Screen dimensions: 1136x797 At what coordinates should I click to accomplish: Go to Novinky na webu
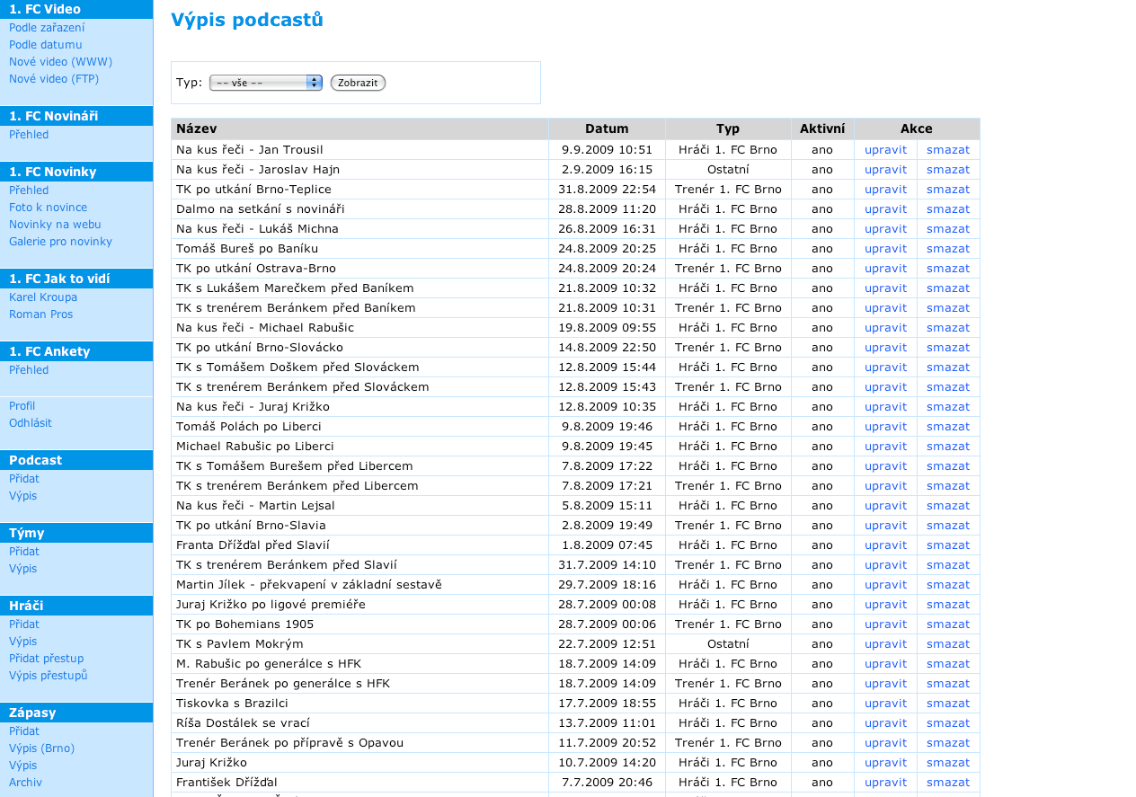pyautogui.click(x=55, y=225)
